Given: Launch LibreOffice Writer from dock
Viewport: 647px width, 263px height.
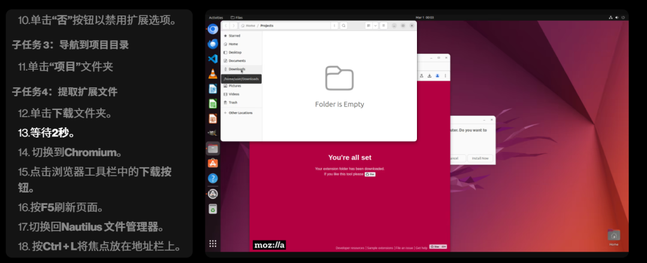Looking at the screenshot, I should pos(213,88).
